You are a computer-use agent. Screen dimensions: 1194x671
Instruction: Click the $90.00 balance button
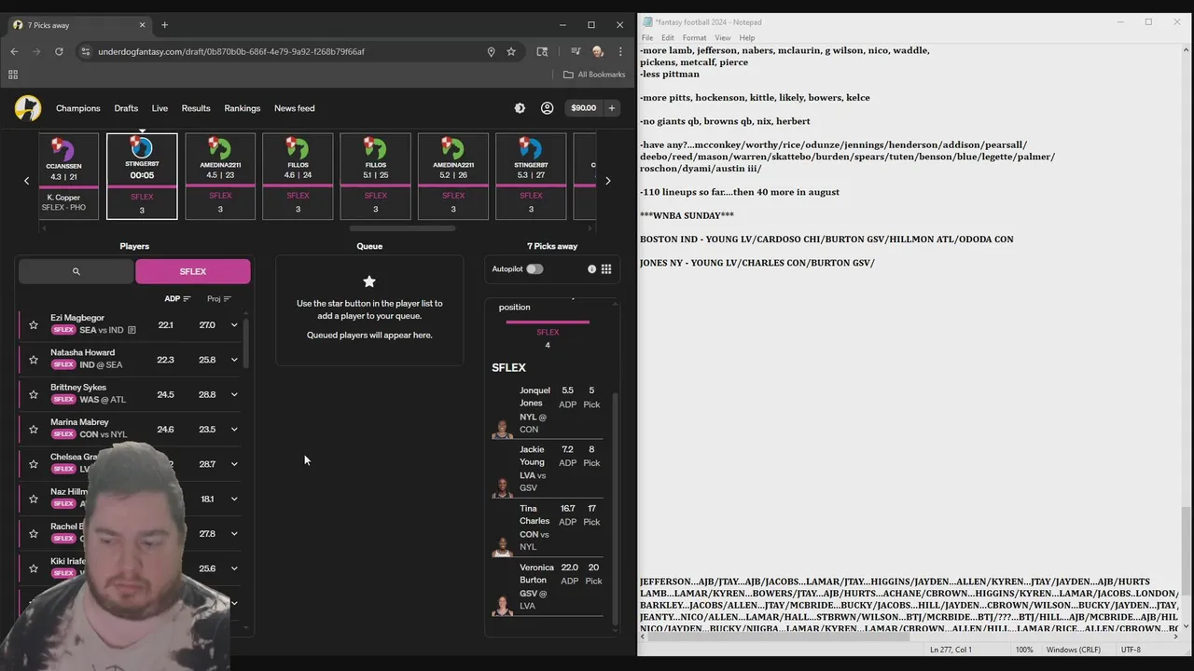(x=583, y=108)
